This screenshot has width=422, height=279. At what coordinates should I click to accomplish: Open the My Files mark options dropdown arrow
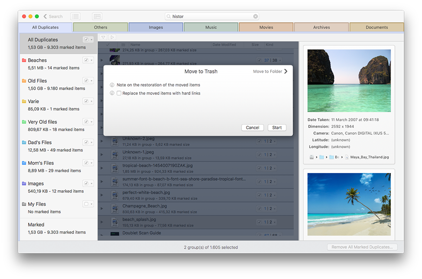(91, 204)
